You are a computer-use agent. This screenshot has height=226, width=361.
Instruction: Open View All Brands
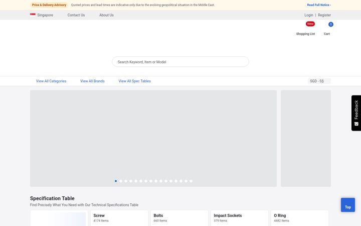coord(92,81)
